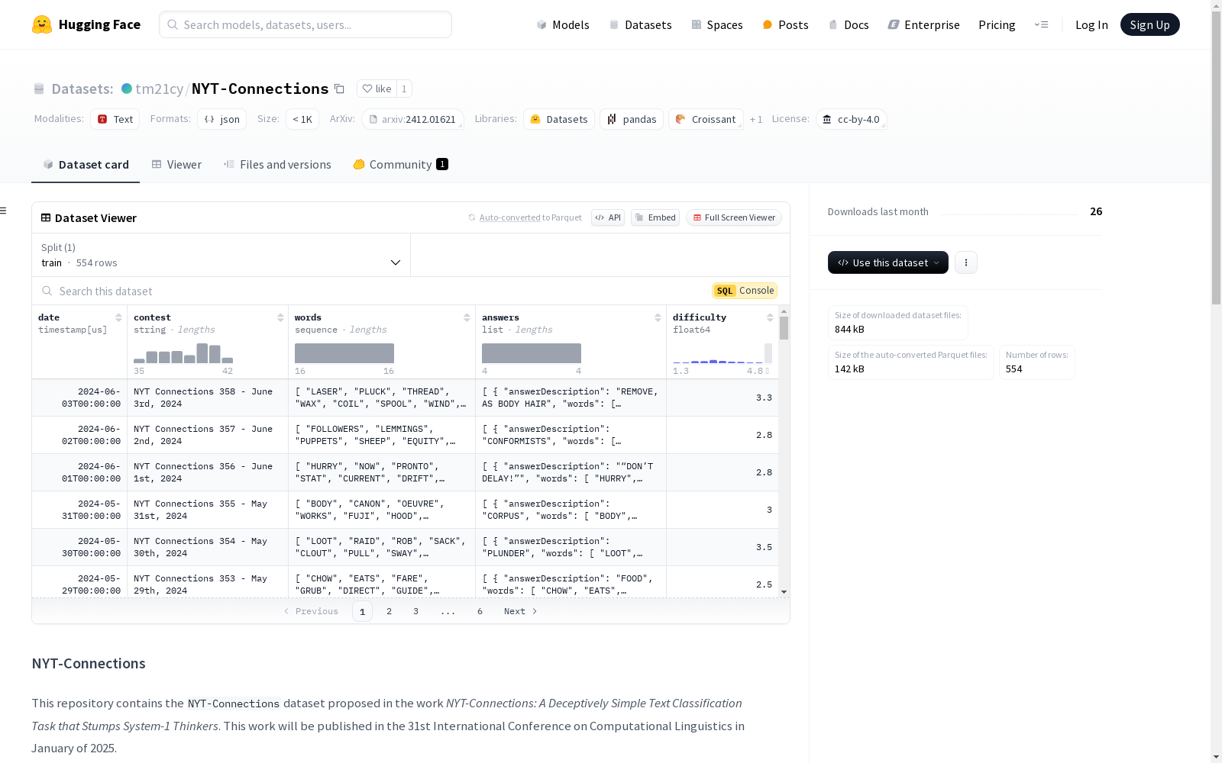Open the Hugging Face logo homepage
This screenshot has width=1222, height=763.
coord(86,24)
